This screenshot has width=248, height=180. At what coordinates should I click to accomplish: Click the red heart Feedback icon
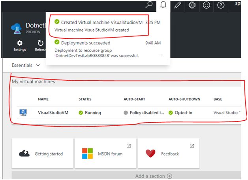[x=150, y=153]
